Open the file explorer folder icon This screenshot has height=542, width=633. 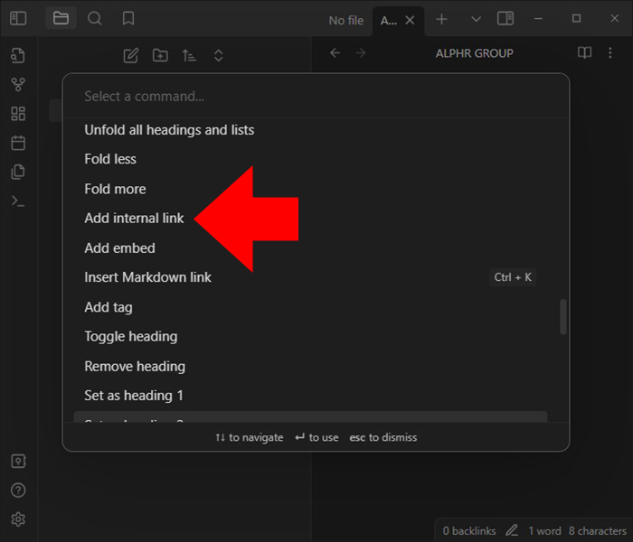pos(61,19)
